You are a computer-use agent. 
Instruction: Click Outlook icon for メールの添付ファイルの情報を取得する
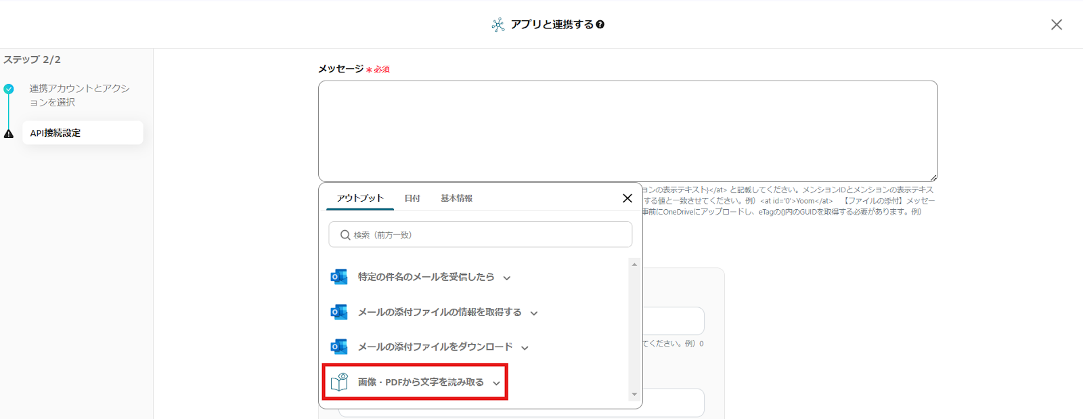(338, 312)
